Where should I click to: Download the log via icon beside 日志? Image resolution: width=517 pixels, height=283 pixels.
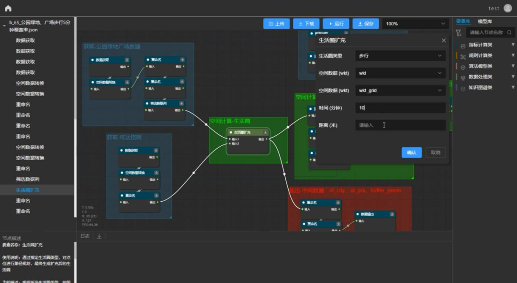tap(99, 236)
